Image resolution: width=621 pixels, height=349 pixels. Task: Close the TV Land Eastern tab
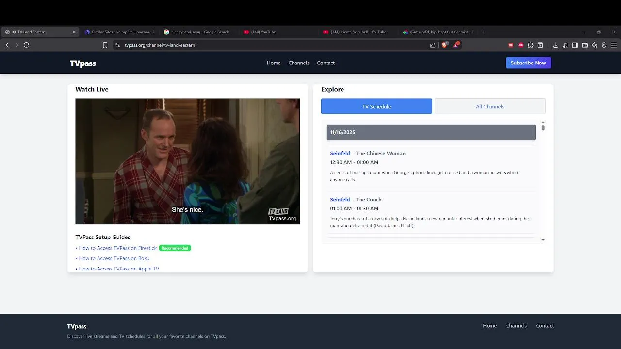[x=74, y=32]
